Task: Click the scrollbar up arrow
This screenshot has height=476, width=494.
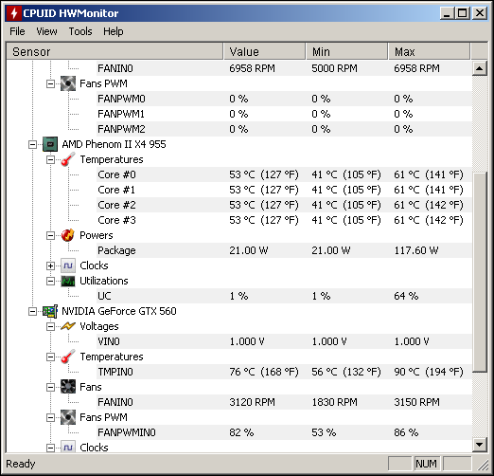Action: tap(480, 68)
